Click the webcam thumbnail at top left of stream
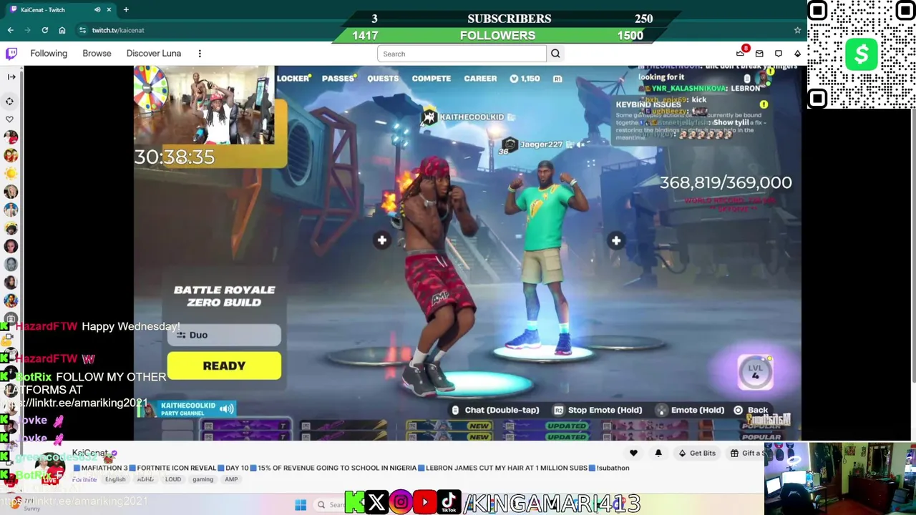This screenshot has width=916, height=515. [204, 105]
